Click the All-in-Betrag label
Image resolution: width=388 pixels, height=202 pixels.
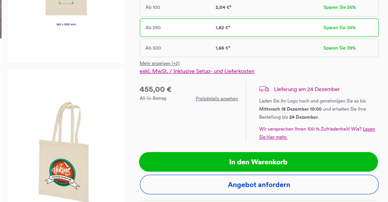[153, 98]
